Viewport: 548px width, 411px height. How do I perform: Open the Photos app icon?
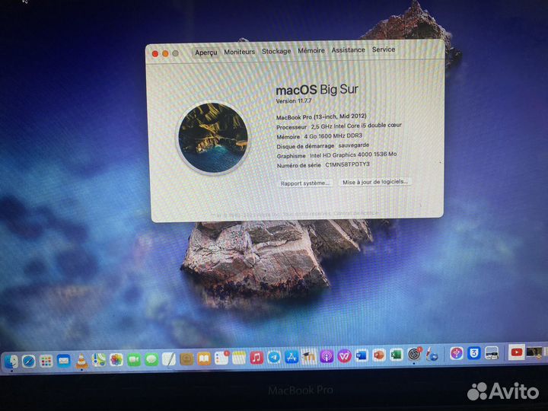116,359
